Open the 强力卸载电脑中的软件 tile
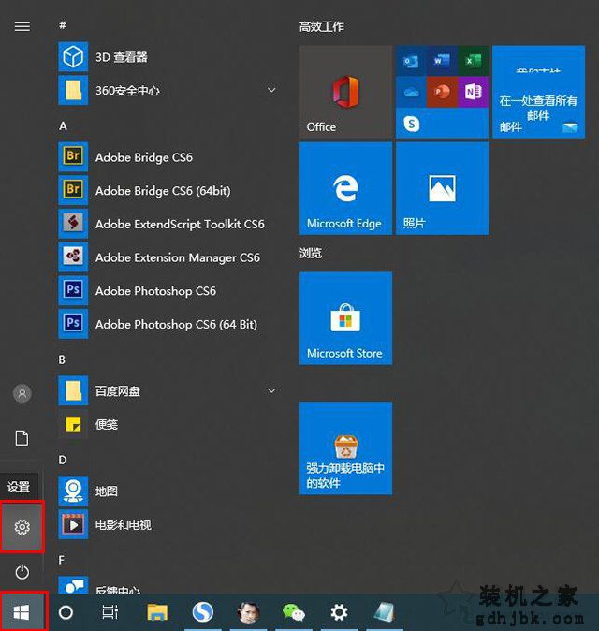Screen dimensions: 599x631 [x=345, y=448]
